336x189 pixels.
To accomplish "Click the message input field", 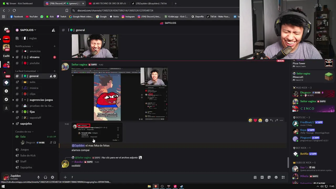I will tap(160, 177).
